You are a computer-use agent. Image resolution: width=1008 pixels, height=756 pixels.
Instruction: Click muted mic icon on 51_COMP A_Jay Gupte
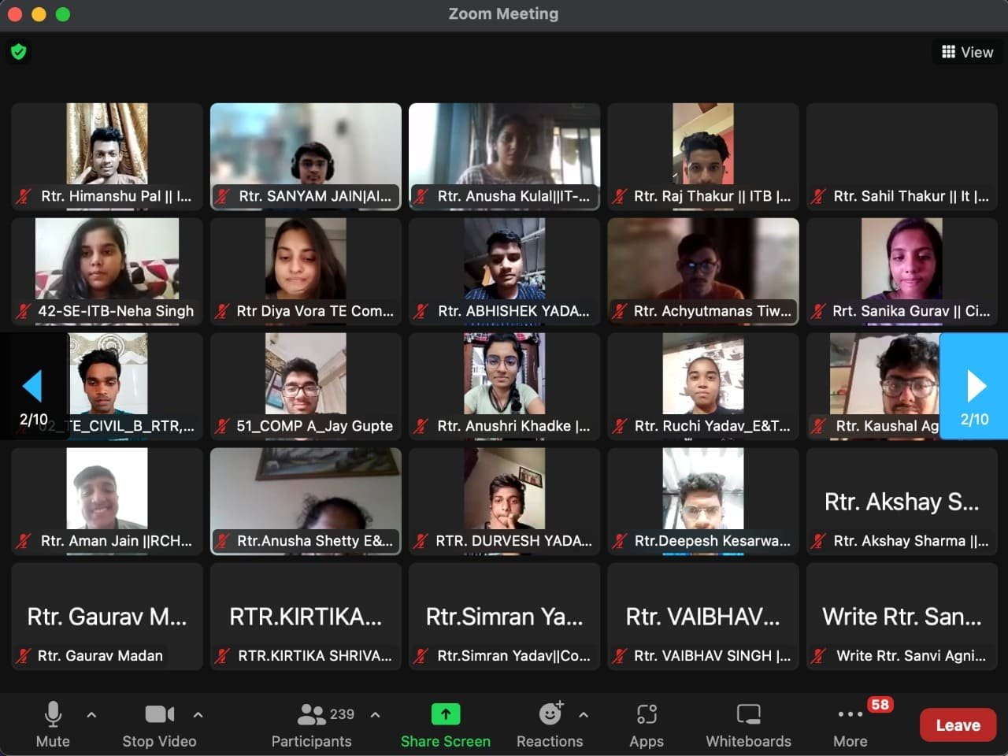pyautogui.click(x=223, y=426)
